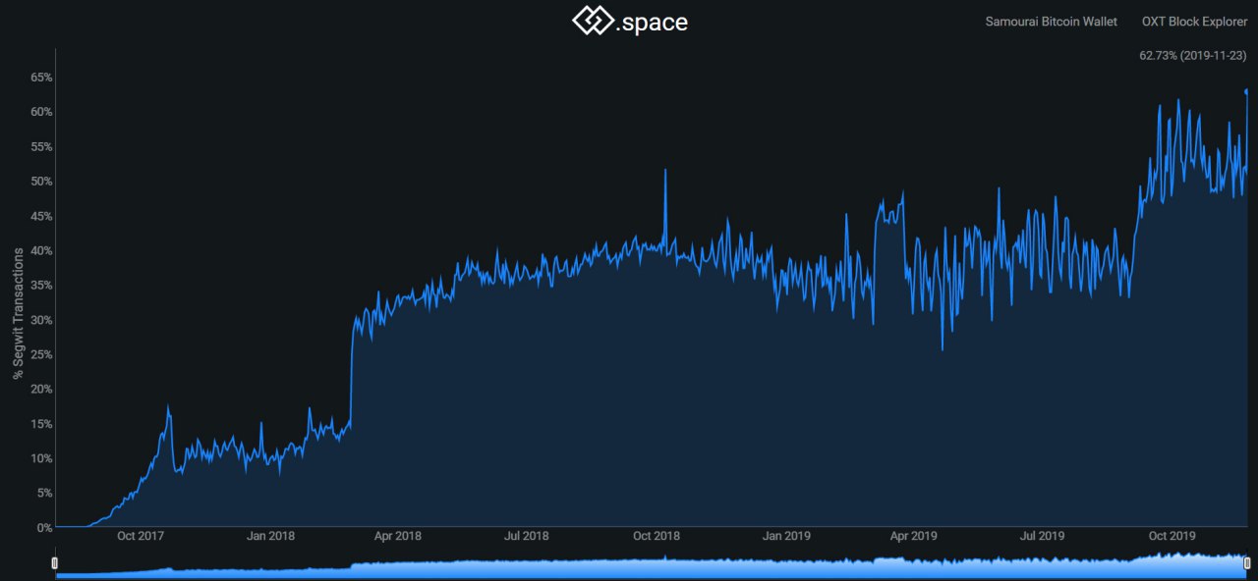Open the OXT Block Explorer link
This screenshot has height=581, width=1258.
pyautogui.click(x=1194, y=22)
